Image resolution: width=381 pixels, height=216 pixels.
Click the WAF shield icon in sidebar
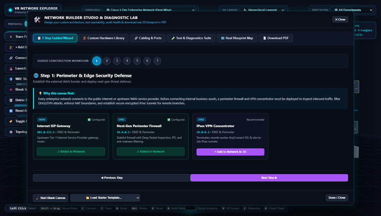point(11,79)
